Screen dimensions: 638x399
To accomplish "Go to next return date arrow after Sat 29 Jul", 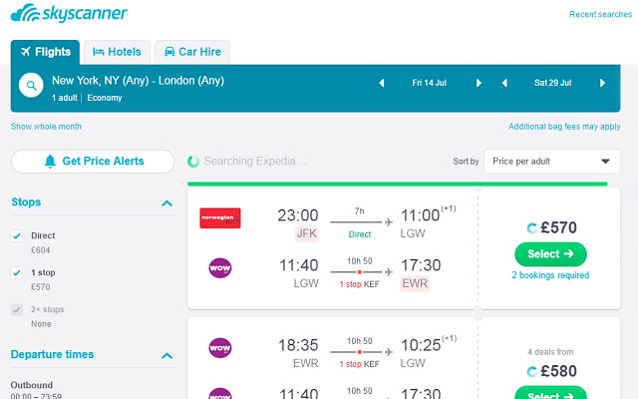I will (x=602, y=83).
